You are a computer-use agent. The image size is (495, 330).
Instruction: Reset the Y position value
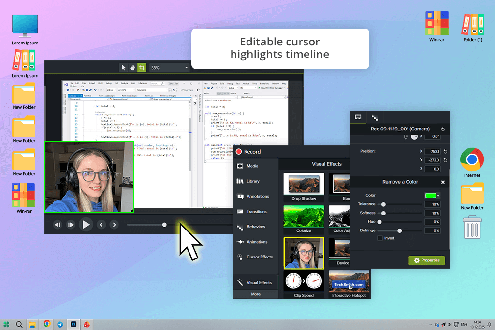tap(445, 160)
